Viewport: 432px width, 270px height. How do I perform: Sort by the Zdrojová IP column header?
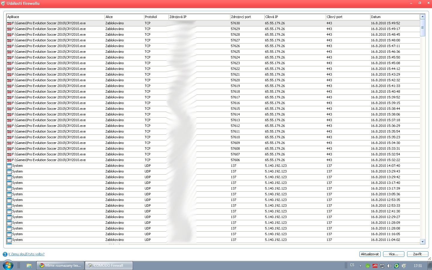pyautogui.click(x=199, y=17)
